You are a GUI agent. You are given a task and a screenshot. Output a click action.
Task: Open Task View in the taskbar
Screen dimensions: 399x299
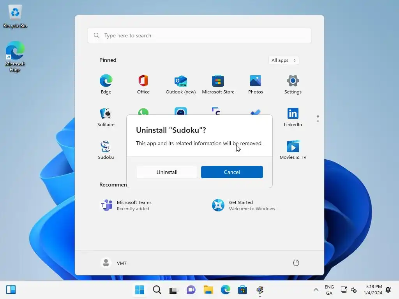pos(173,290)
